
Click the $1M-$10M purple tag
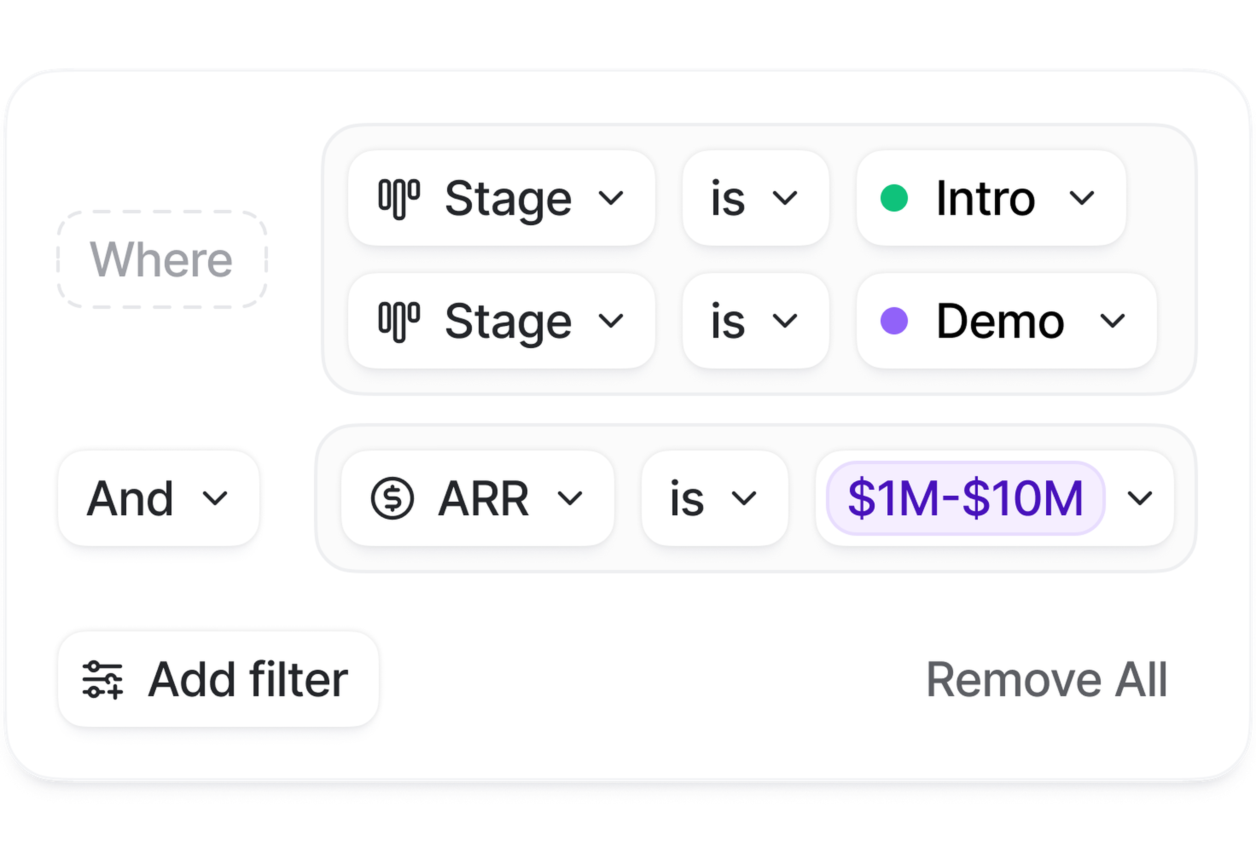coord(965,498)
